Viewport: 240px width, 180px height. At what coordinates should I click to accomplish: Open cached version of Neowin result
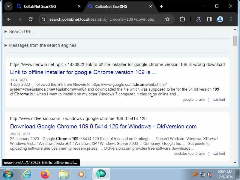[219, 100]
